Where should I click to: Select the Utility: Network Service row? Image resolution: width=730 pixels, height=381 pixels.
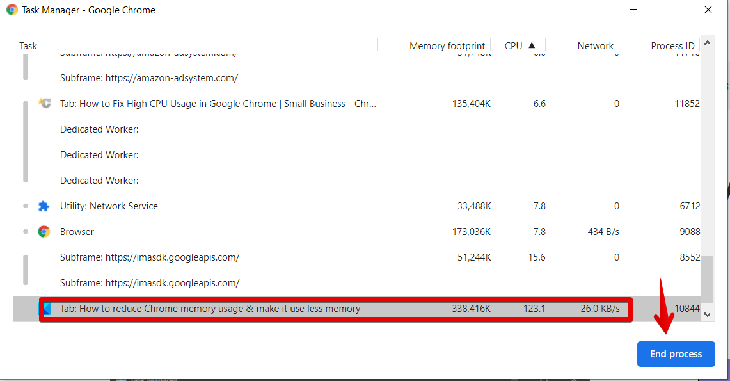click(x=357, y=206)
